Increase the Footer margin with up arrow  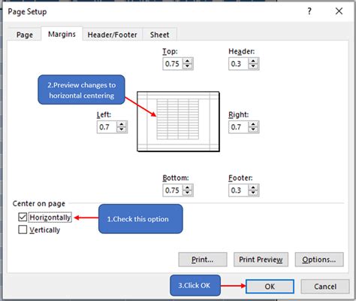tap(253, 187)
